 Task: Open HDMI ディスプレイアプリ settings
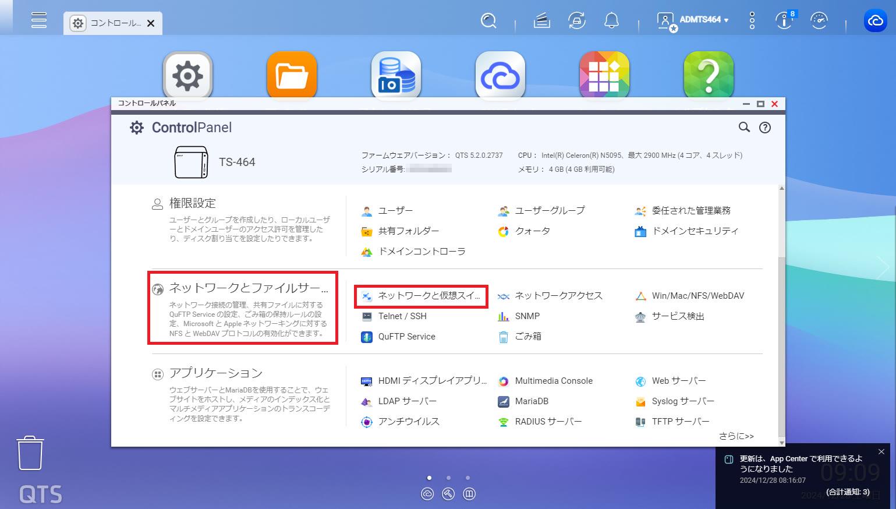pos(424,381)
